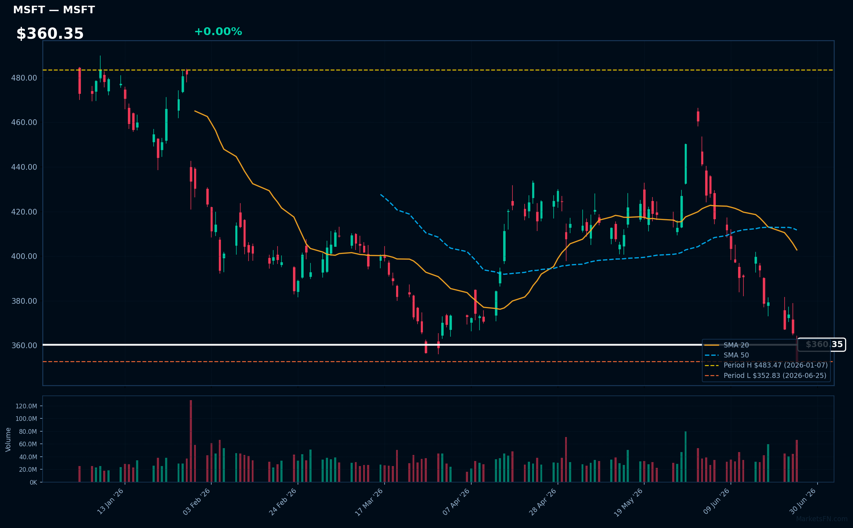Click the 17 Mar '26 date label
The image size is (853, 528).
tap(369, 501)
